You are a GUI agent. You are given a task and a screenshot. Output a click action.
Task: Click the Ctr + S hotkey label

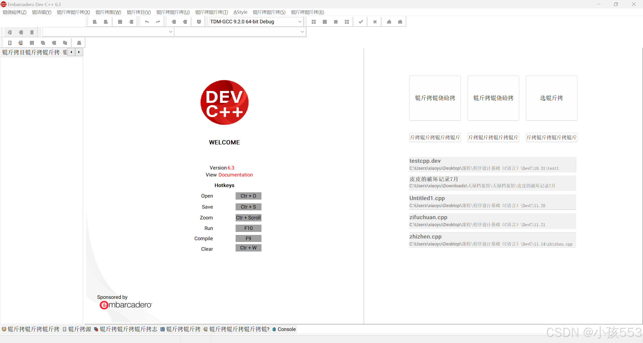tap(248, 207)
